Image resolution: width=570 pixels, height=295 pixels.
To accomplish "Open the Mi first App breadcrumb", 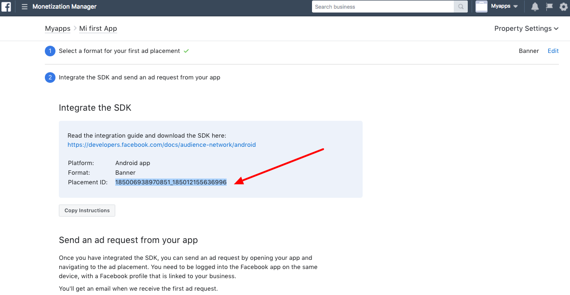I will click(98, 29).
